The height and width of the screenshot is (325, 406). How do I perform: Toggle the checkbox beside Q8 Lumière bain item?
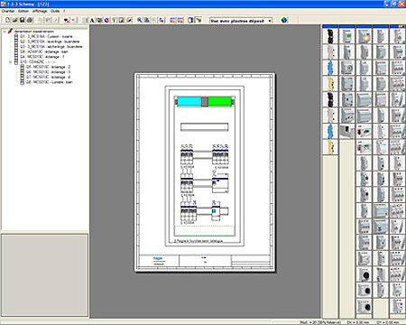click(x=23, y=82)
